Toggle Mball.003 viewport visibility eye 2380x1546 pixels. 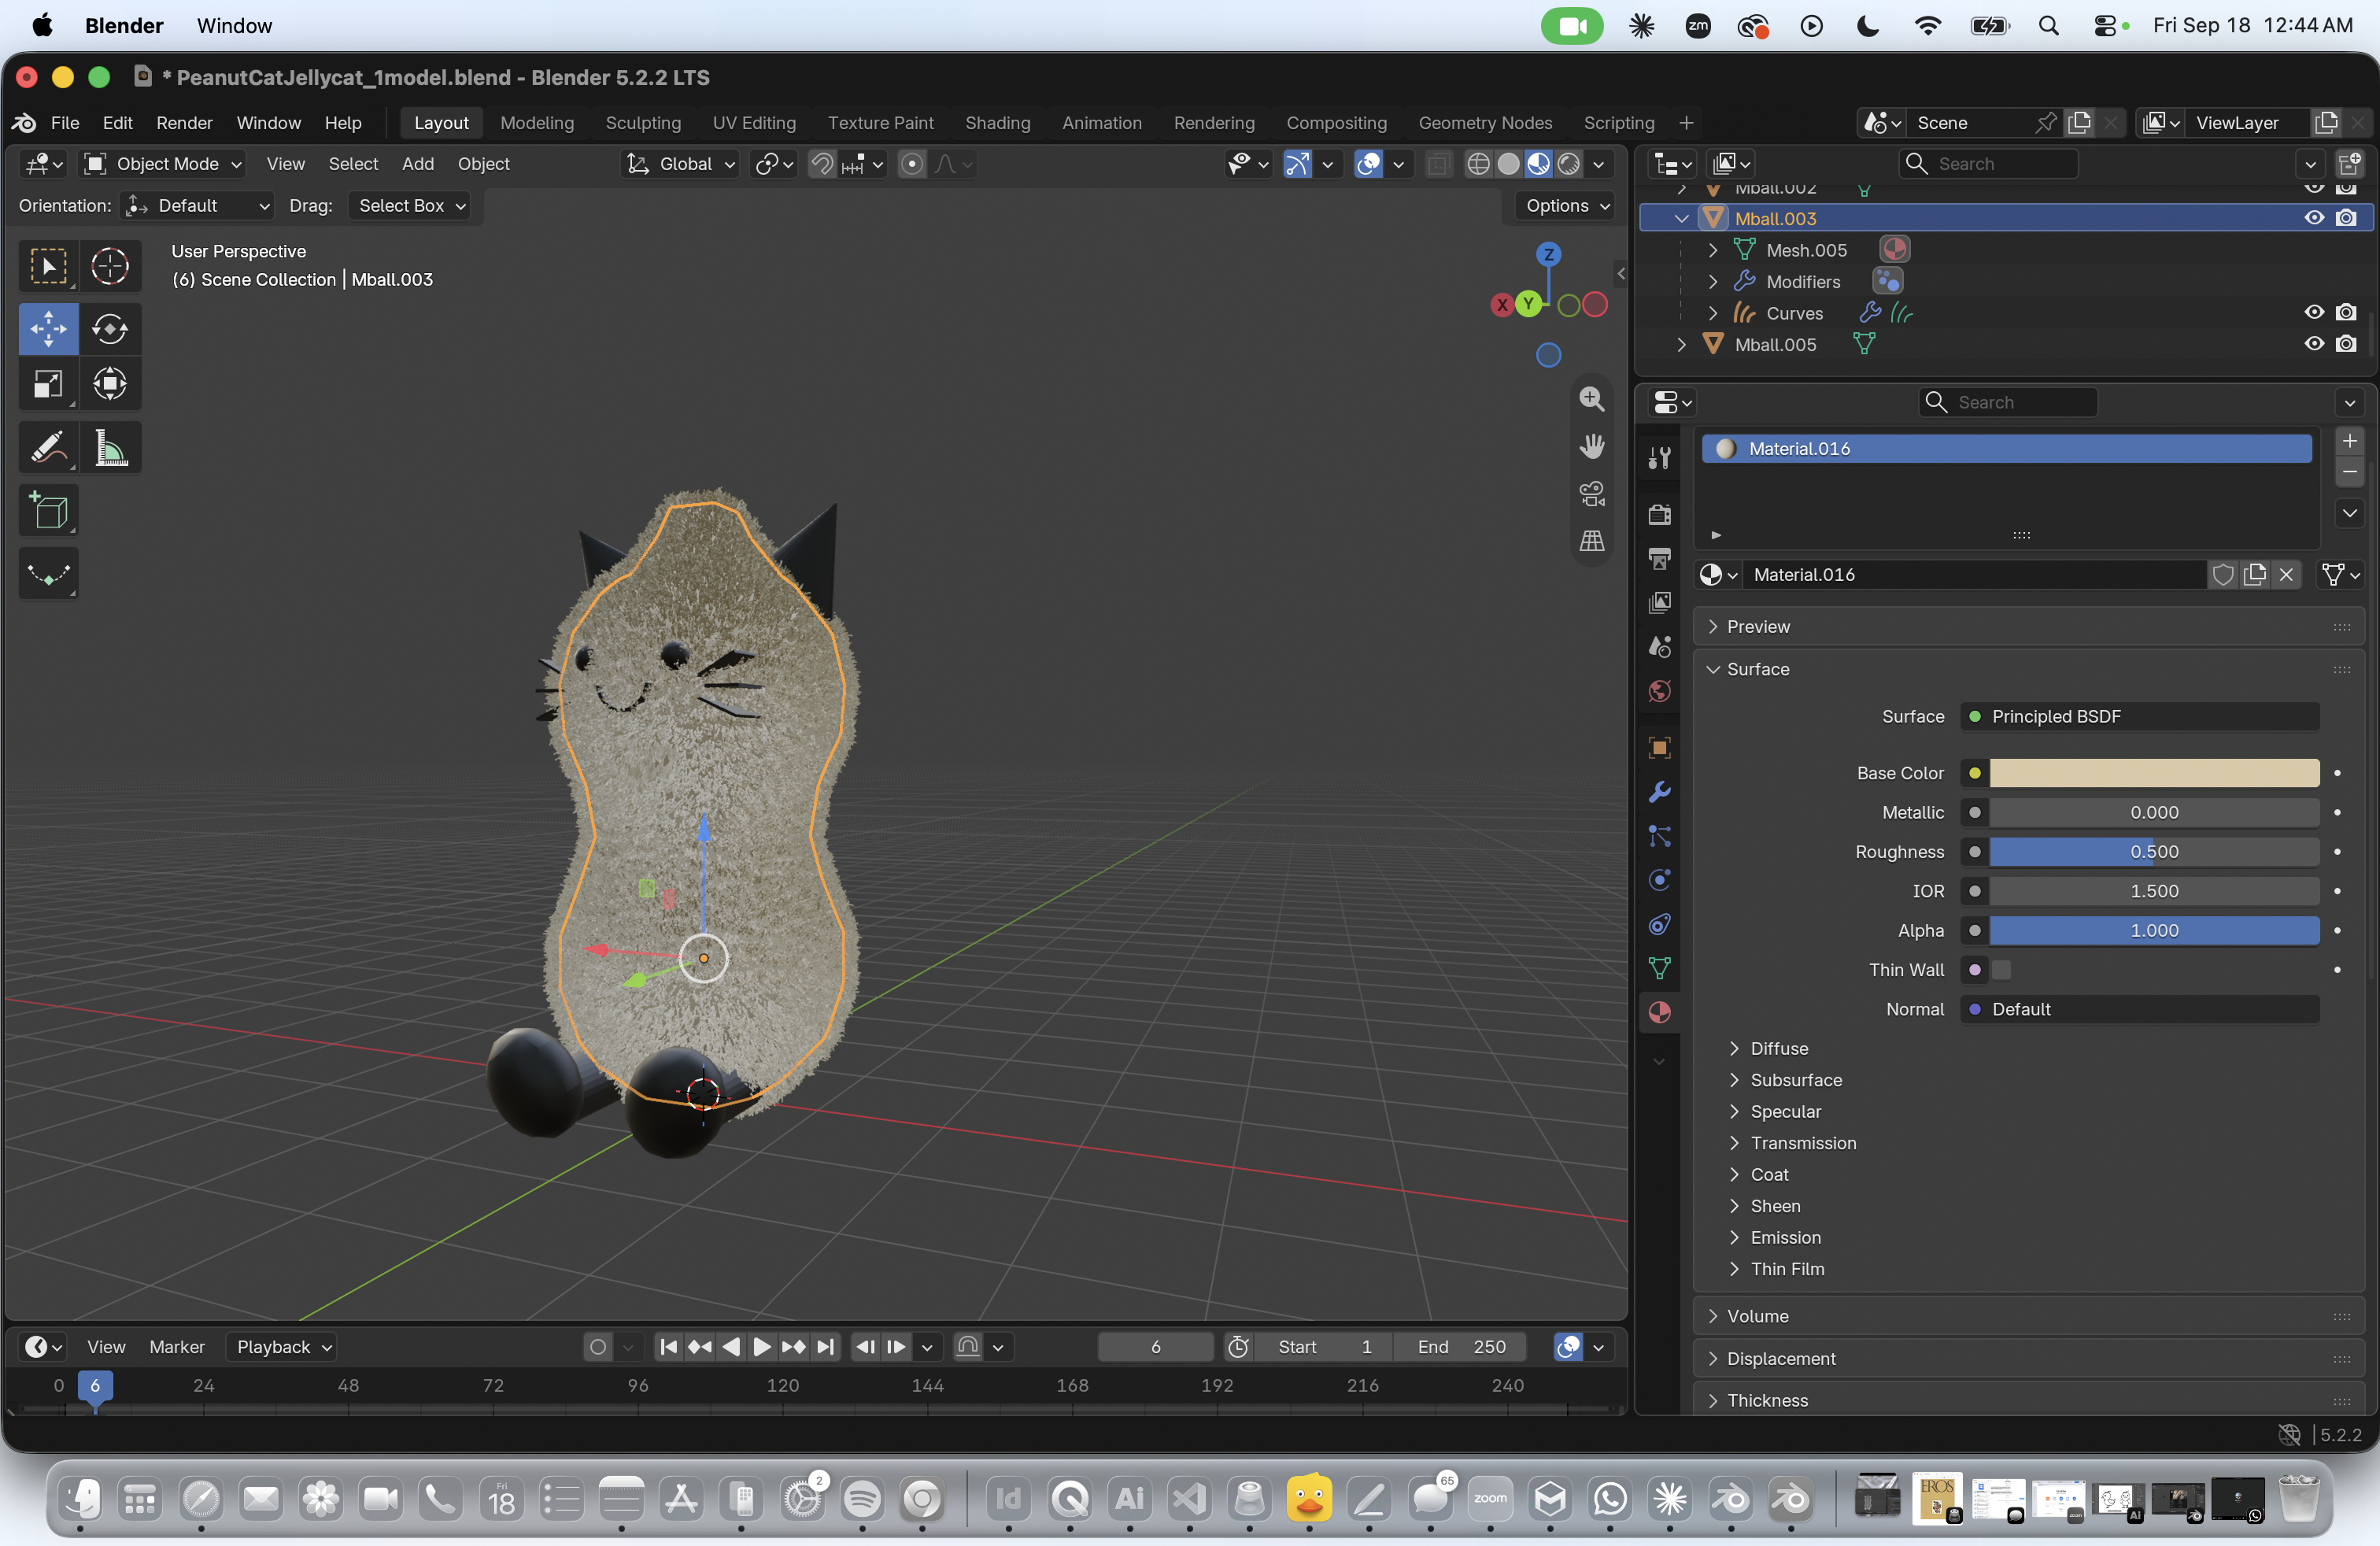tap(2314, 218)
